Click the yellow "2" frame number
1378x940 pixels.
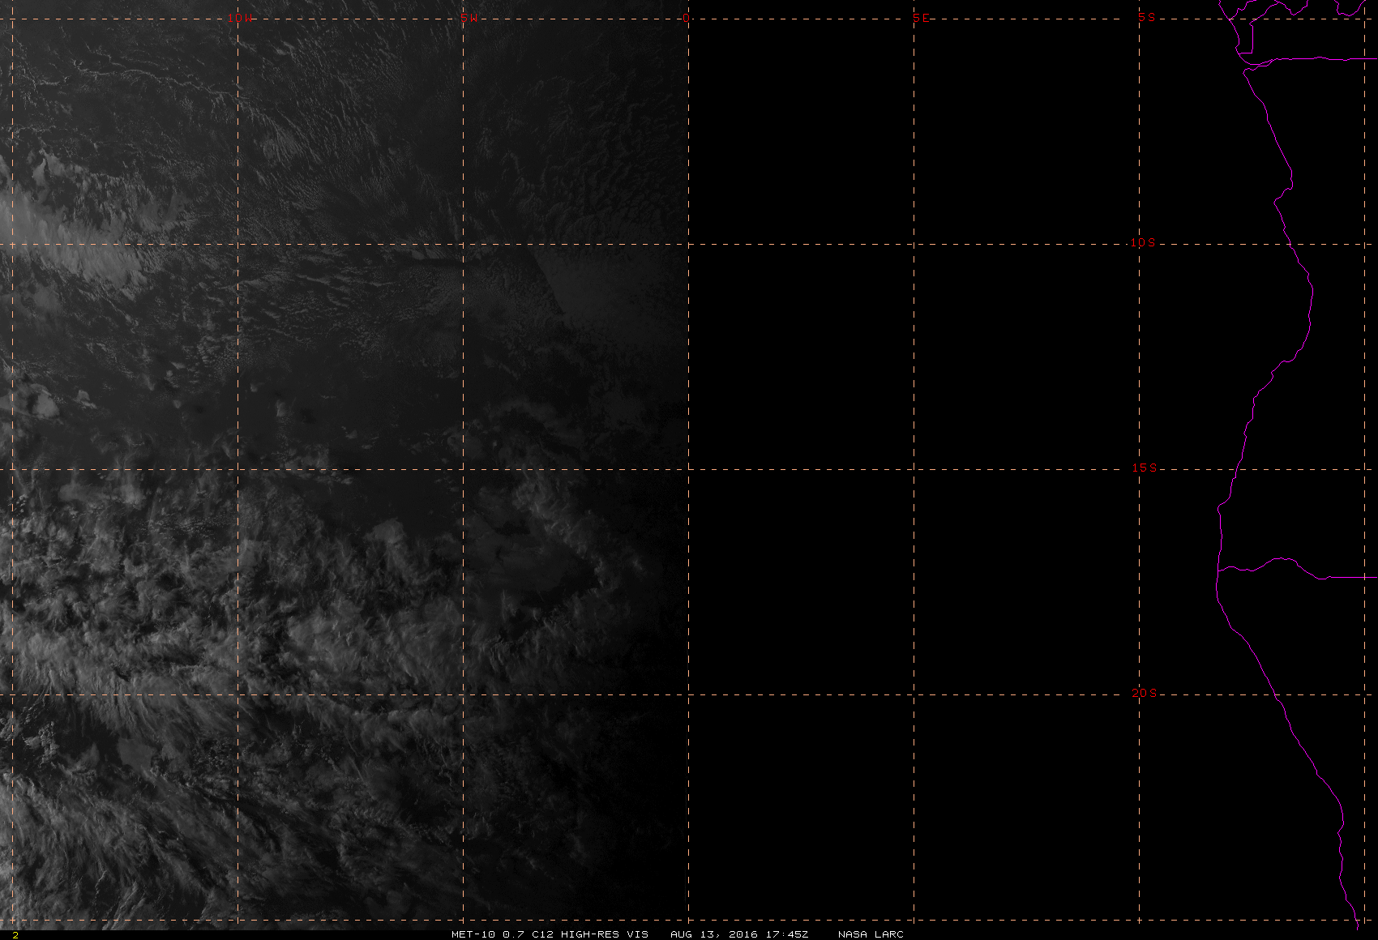(x=15, y=935)
